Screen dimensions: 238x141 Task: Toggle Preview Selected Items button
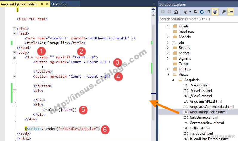click(231, 12)
